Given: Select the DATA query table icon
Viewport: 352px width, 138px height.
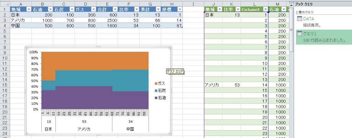Looking at the screenshot, I should (300, 19).
